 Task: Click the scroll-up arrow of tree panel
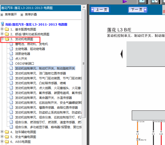(x=84, y=7)
